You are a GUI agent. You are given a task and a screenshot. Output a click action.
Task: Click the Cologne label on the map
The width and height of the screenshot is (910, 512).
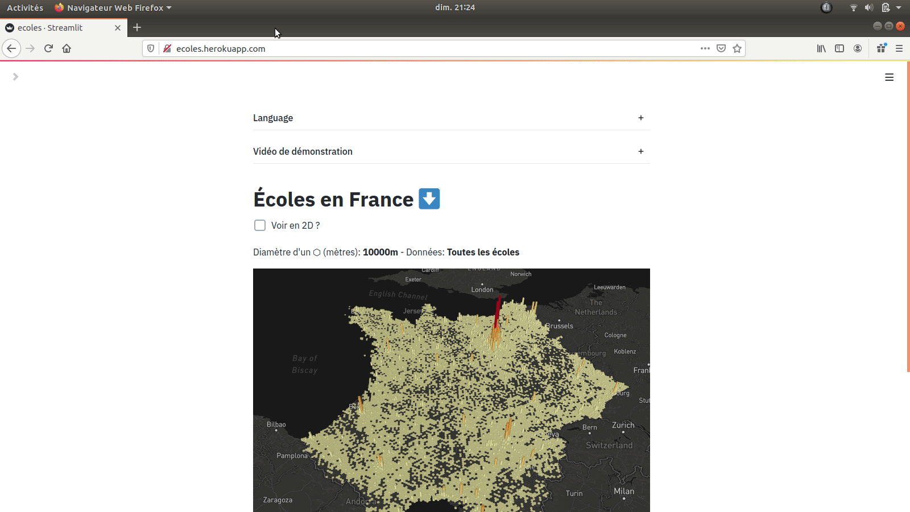615,335
